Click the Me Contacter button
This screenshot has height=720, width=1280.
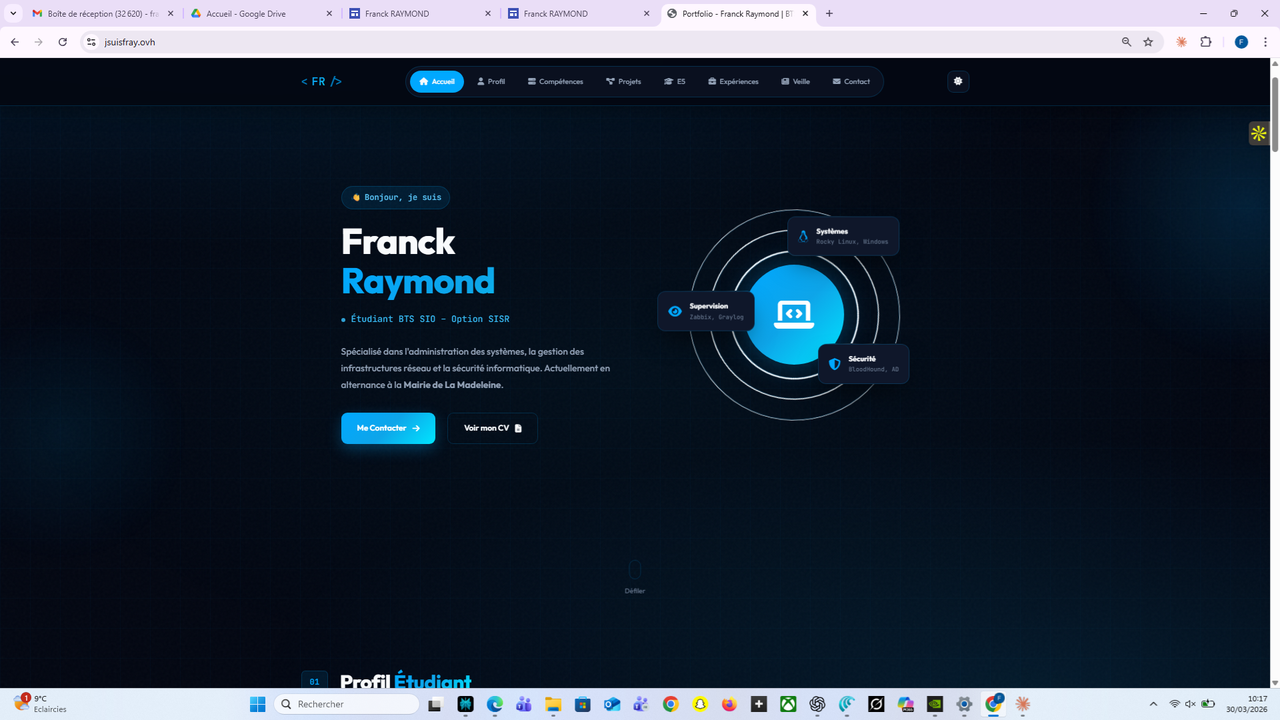point(387,428)
